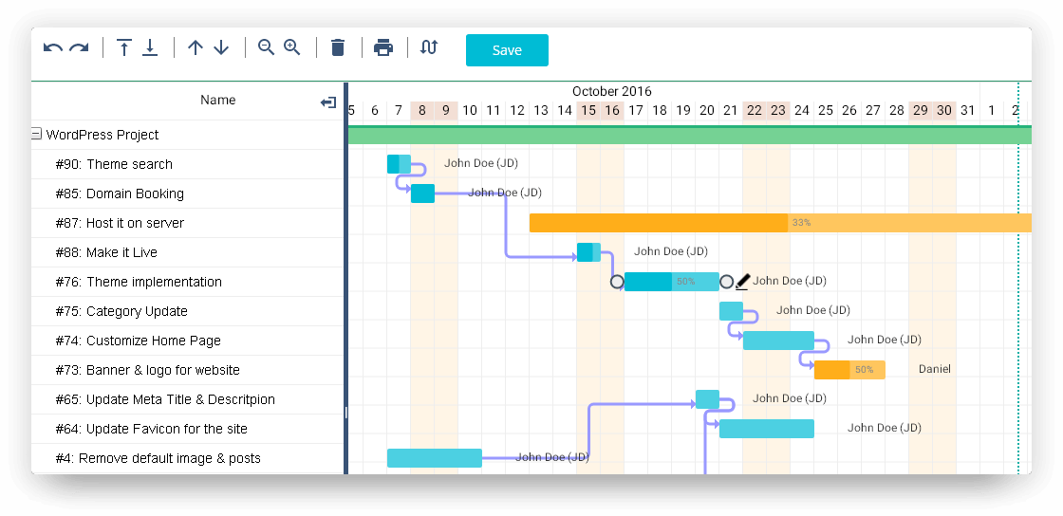Screen dimensions: 1063x516
Task: Click Remove default image & posts bar
Action: click(435, 458)
